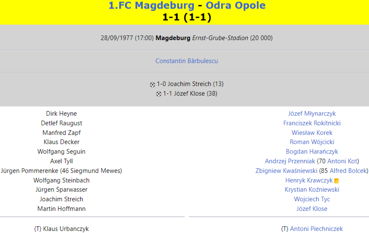Open coach Antoni Piechniczek's profile
369x233 pixels.
tap(316, 229)
